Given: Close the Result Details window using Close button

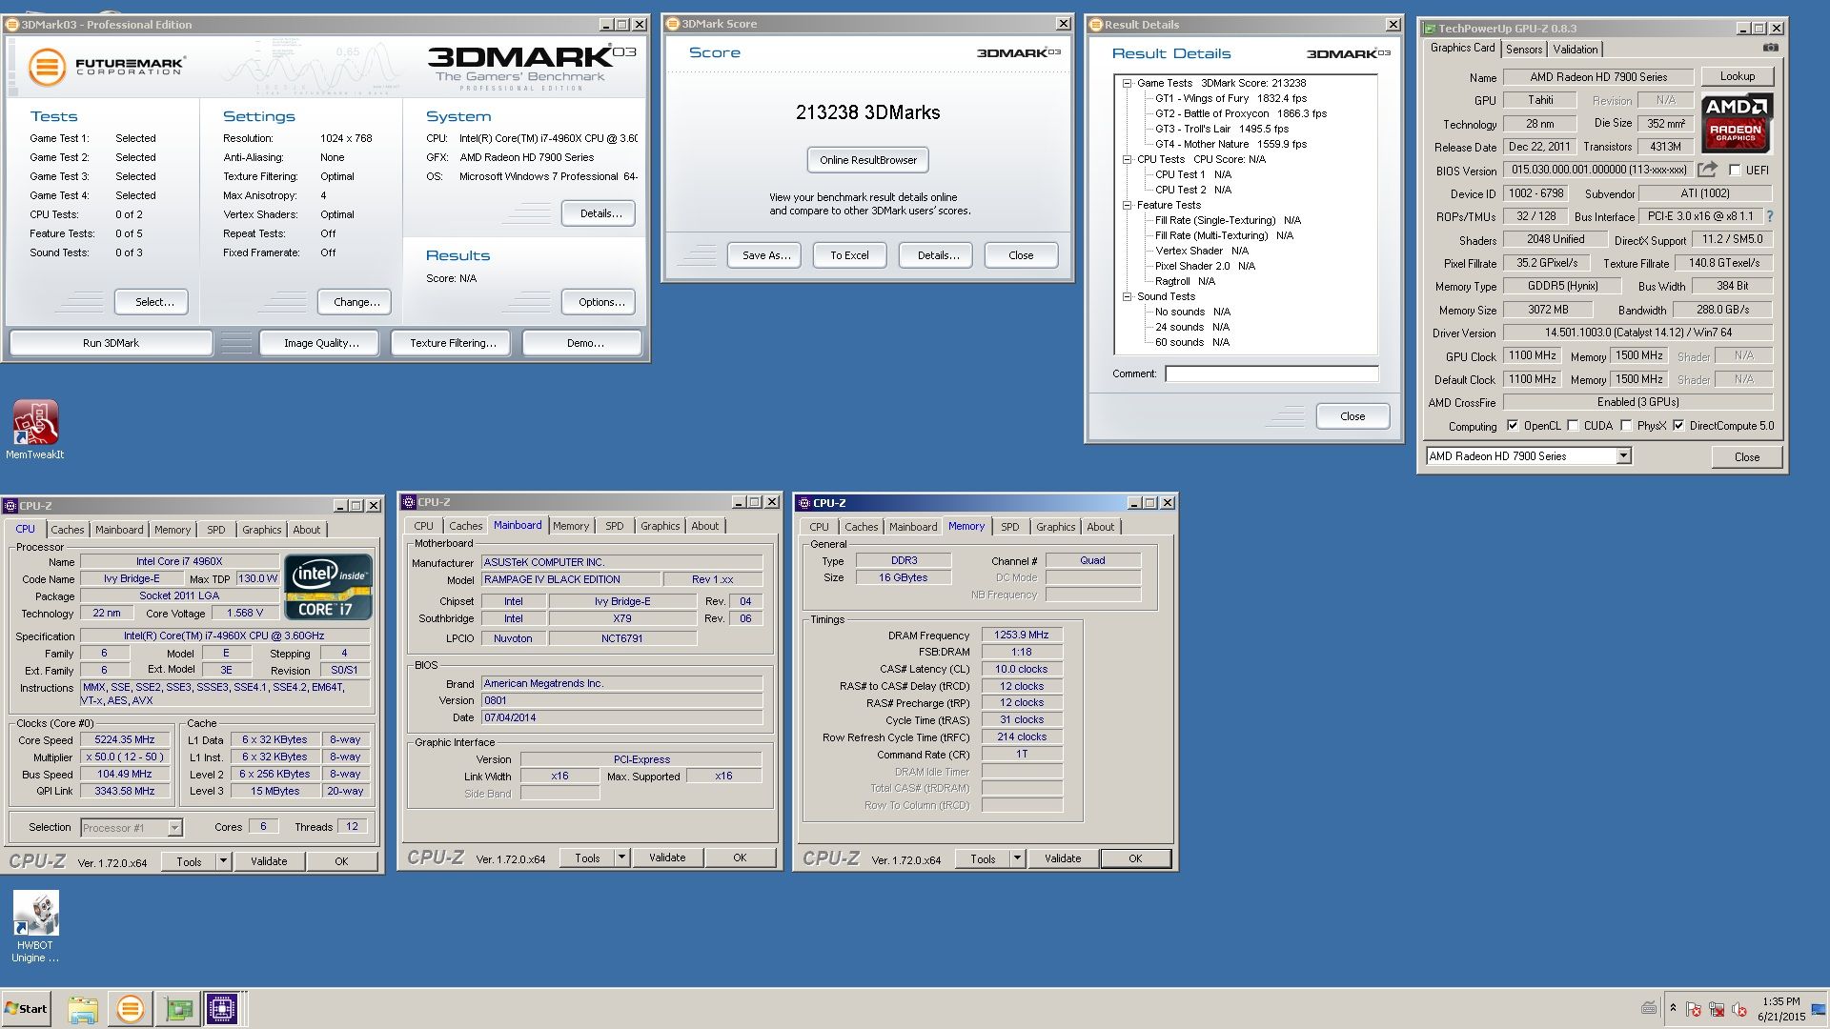Looking at the screenshot, I should click(x=1352, y=416).
